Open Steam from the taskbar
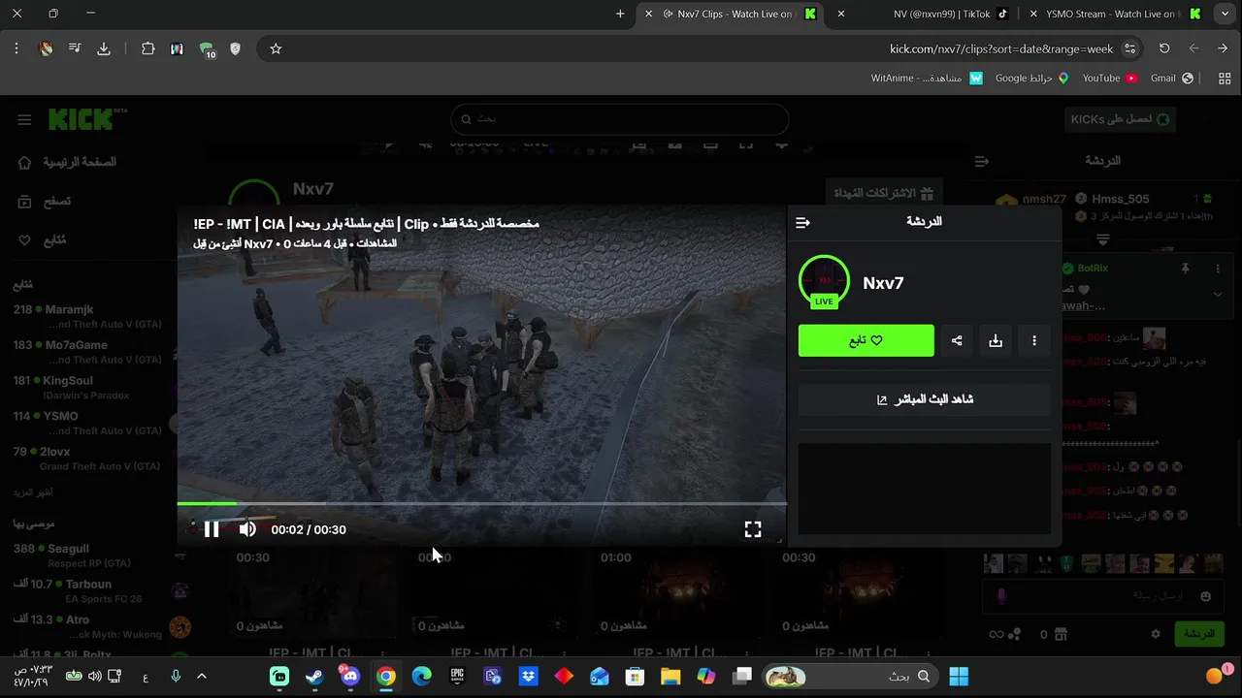Viewport: 1242px width, 698px height. 314,677
